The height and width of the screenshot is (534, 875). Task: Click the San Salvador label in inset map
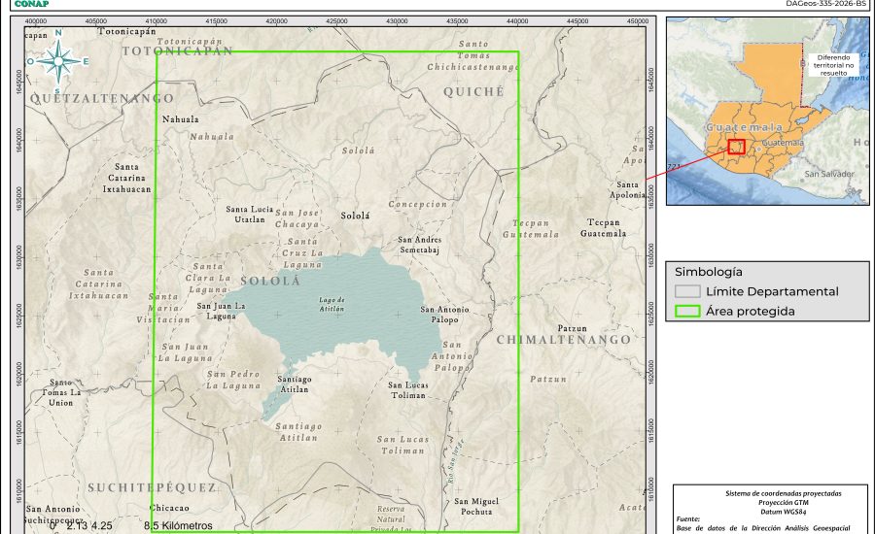828,174
